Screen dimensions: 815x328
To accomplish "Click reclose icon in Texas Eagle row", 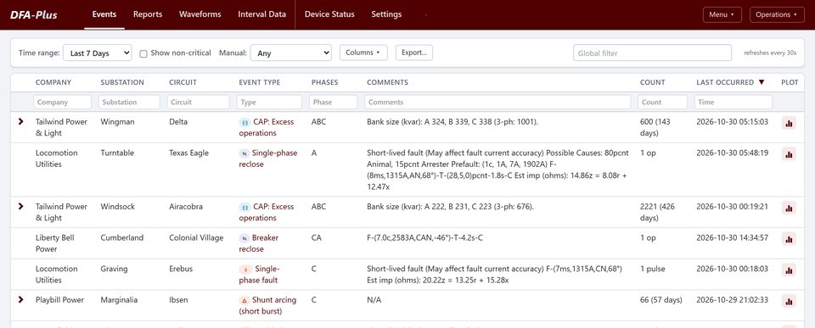I will (244, 153).
